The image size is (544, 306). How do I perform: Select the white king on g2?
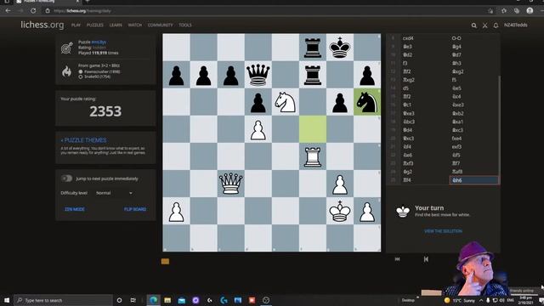click(x=340, y=212)
